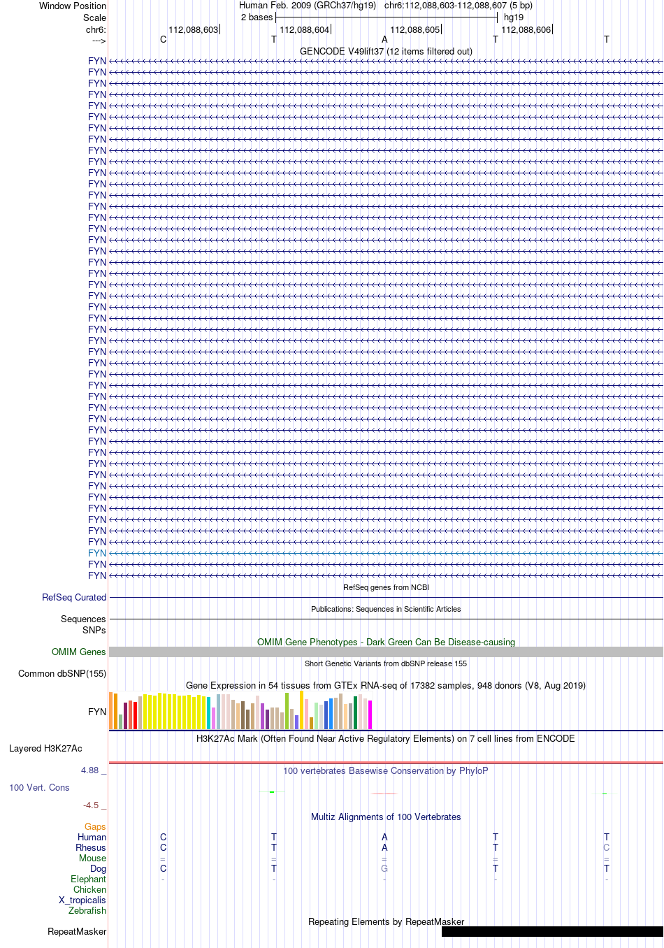
Task: Open 100 vertebrates Basewise Conservation by PhyloP title
Action: pyautogui.click(x=386, y=771)
